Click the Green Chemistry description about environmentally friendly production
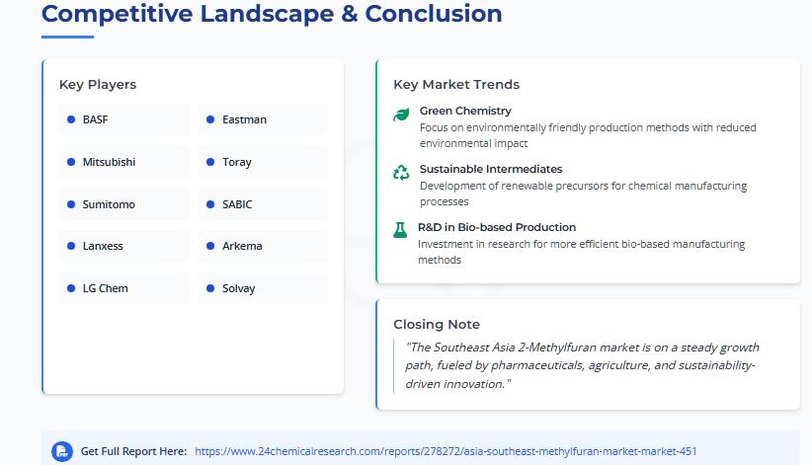Image resolution: width=812 pixels, height=465 pixels. point(588,135)
